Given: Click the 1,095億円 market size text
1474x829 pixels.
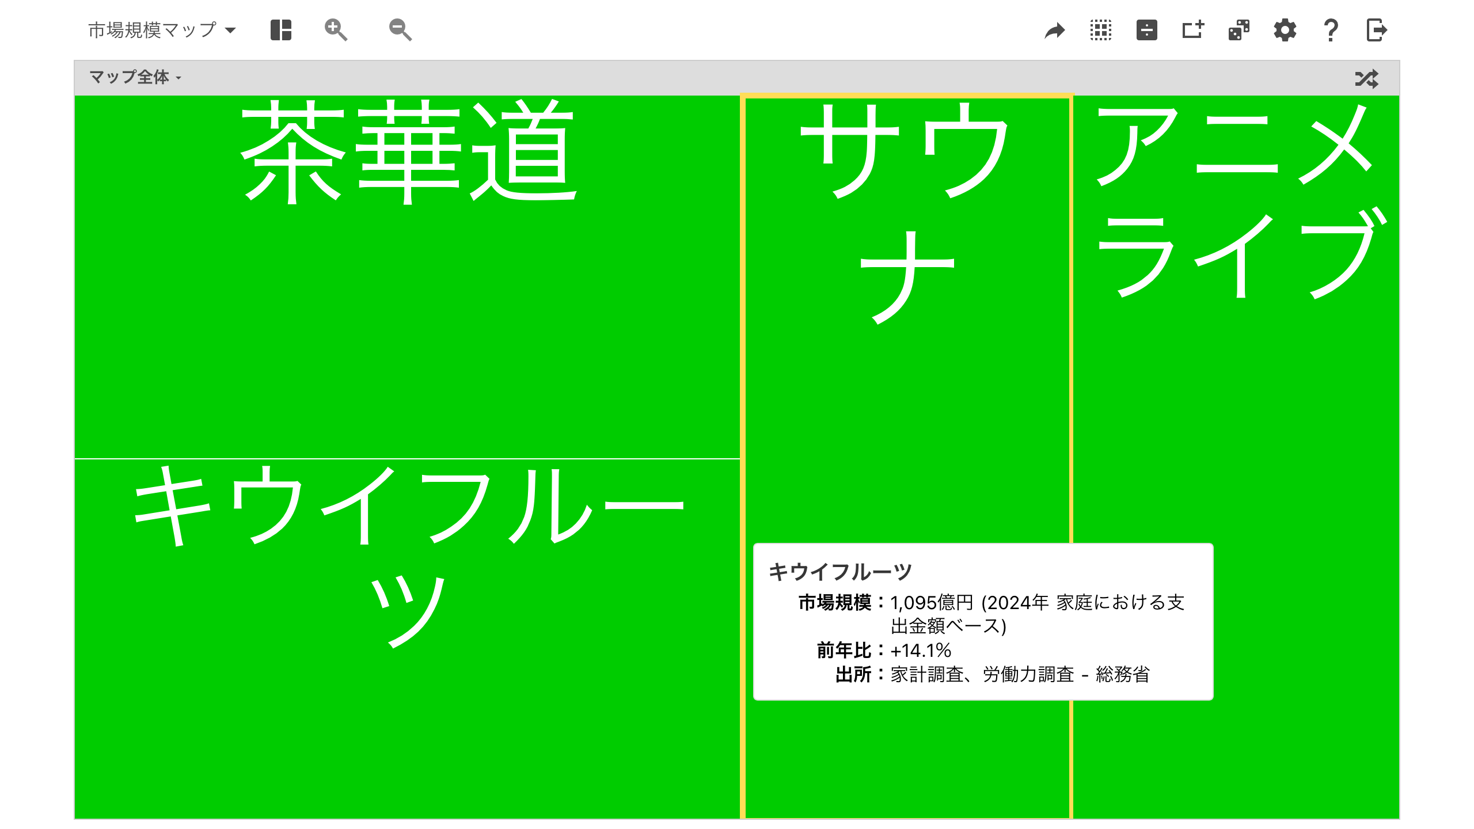Looking at the screenshot, I should (x=932, y=603).
